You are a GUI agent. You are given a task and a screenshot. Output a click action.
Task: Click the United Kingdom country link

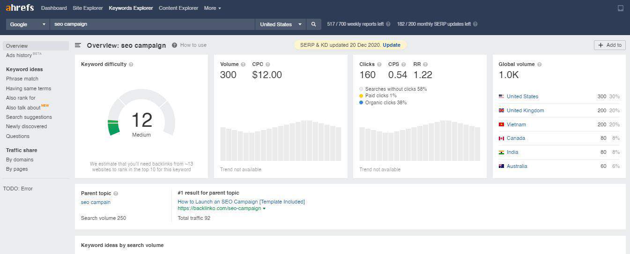click(x=525, y=110)
